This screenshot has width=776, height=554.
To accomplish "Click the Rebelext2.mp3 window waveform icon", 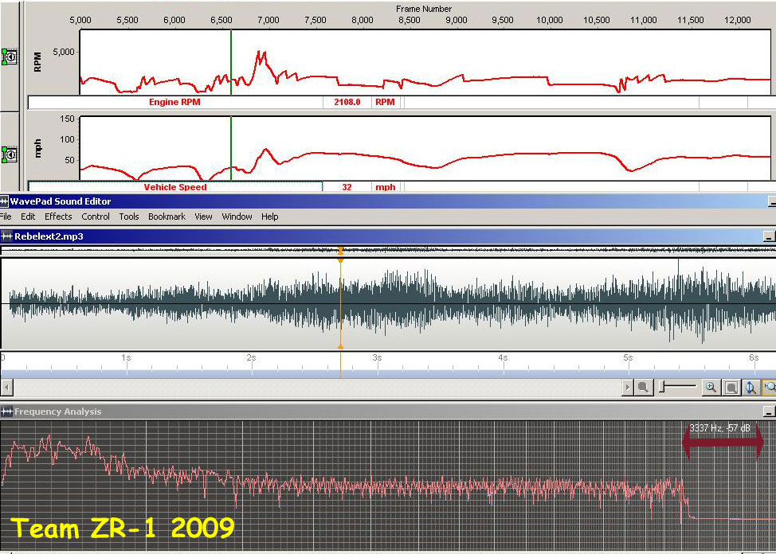I will pos(7,236).
